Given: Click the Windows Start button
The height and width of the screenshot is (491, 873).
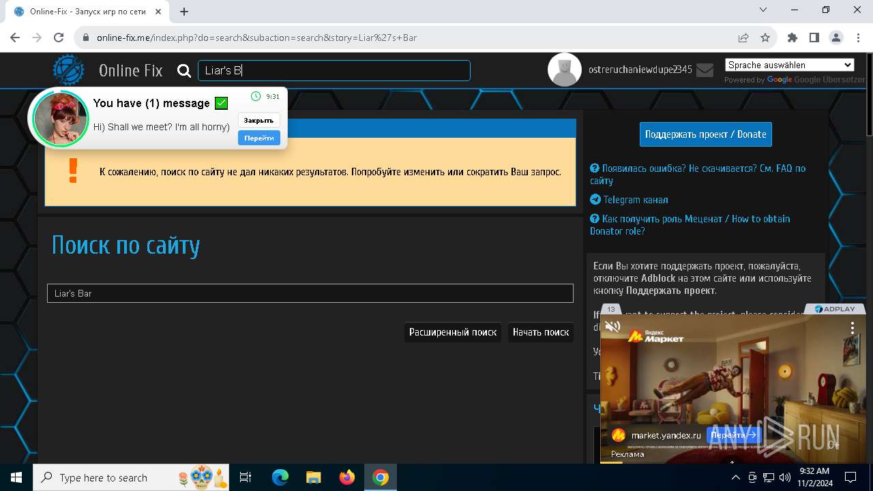Looking at the screenshot, I should [16, 477].
